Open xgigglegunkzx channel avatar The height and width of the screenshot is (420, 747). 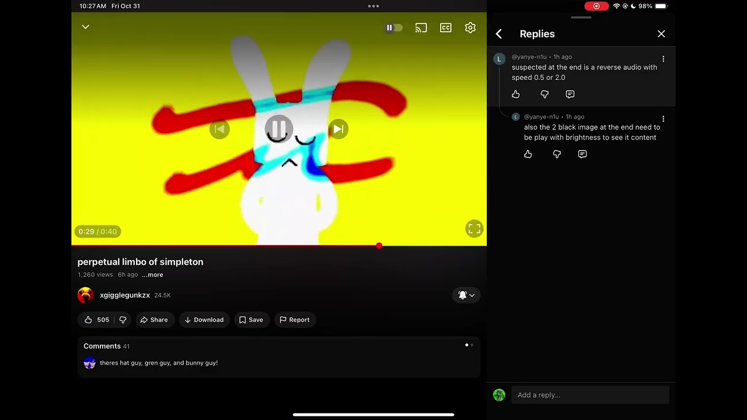pyautogui.click(x=86, y=295)
